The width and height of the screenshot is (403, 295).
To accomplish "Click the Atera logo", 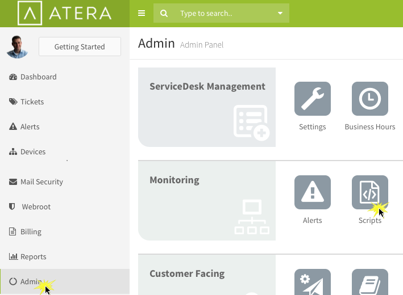I will pos(64,13).
